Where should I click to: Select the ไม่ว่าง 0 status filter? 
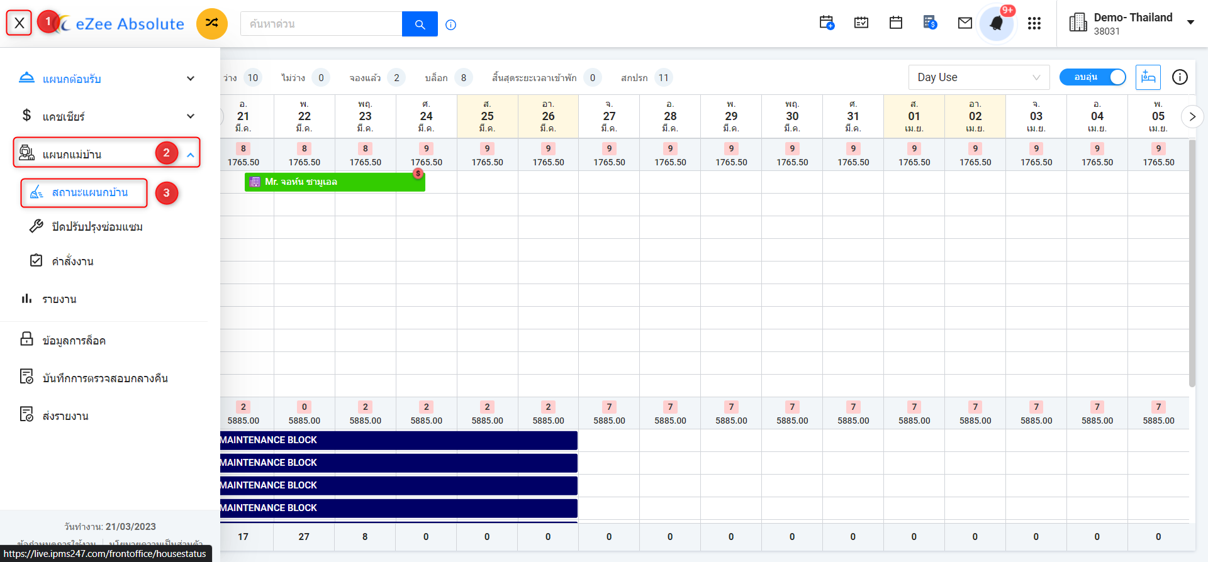pos(305,78)
